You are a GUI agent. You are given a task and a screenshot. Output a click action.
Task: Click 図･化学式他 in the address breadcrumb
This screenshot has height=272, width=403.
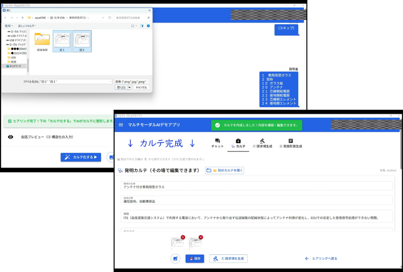[x=58, y=18]
